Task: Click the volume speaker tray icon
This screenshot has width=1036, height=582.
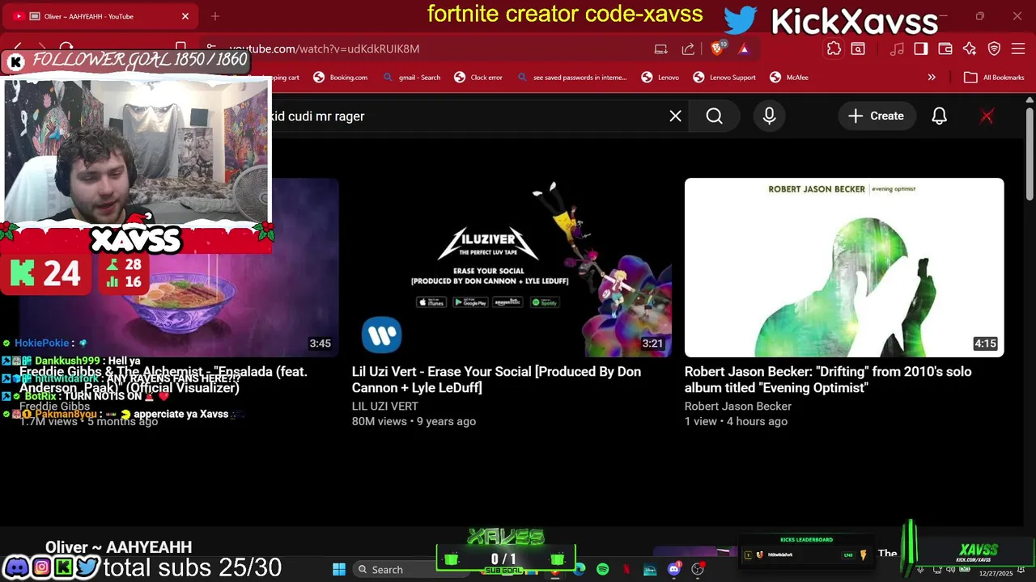Action: (x=950, y=569)
